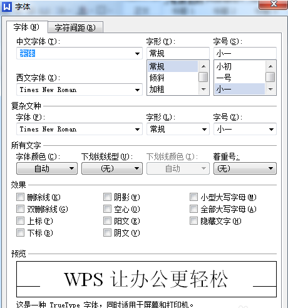The height and width of the screenshot is (308, 288).
Task: Click the 字号 input field showing 小一
Action: 245,53
